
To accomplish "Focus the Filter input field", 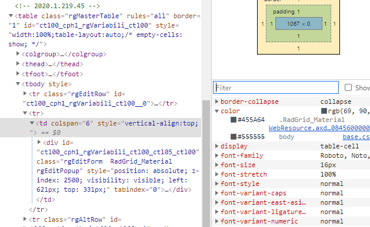I will (x=276, y=87).
